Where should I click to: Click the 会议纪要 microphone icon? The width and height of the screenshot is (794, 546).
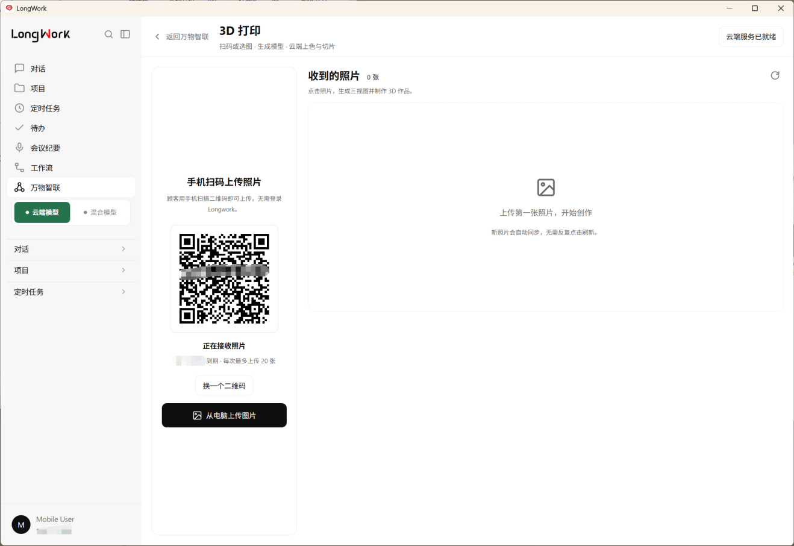(x=19, y=148)
